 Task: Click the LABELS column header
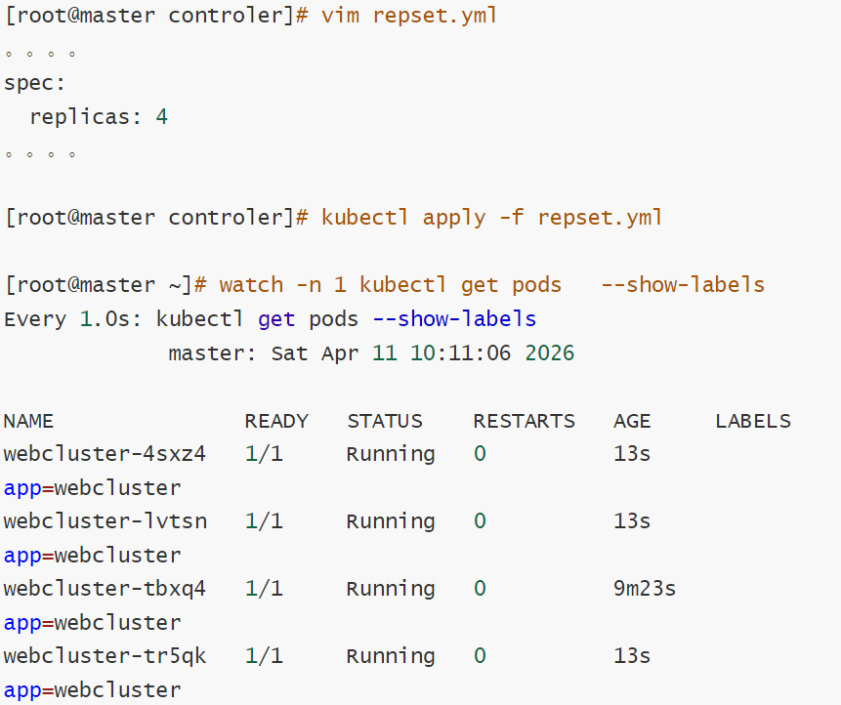[x=753, y=421]
